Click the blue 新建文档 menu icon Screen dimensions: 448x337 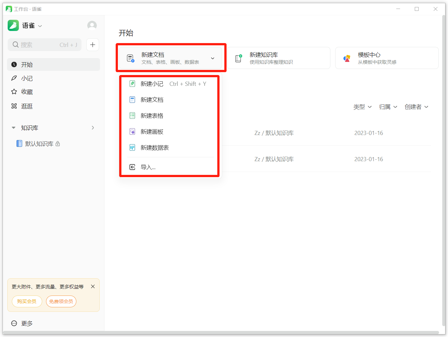click(x=132, y=100)
